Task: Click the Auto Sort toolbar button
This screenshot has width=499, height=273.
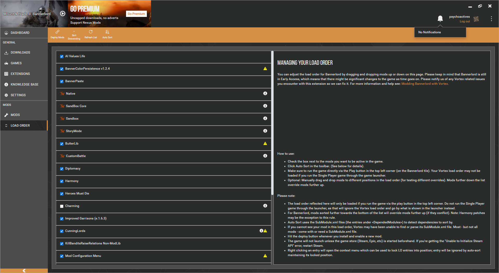Action: click(107, 34)
